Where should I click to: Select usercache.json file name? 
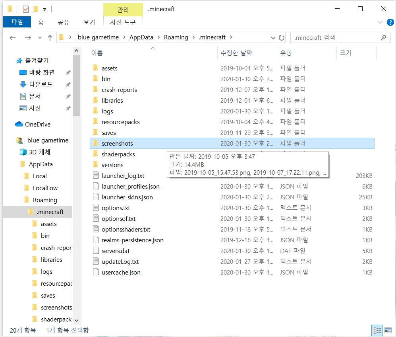121,273
